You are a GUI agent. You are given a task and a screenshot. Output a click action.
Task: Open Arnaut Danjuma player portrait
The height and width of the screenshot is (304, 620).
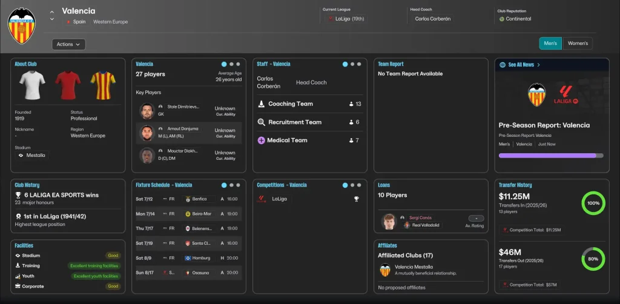pyautogui.click(x=147, y=133)
